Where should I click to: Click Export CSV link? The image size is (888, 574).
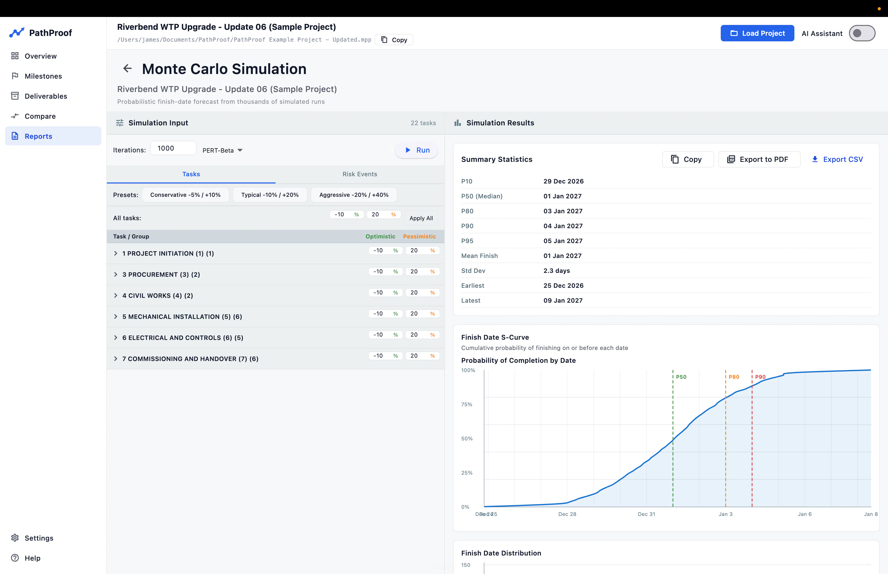(x=837, y=159)
